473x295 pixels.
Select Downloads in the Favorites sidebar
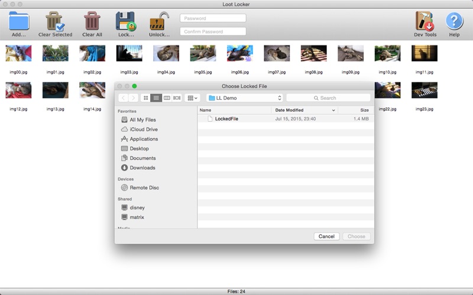(142, 168)
